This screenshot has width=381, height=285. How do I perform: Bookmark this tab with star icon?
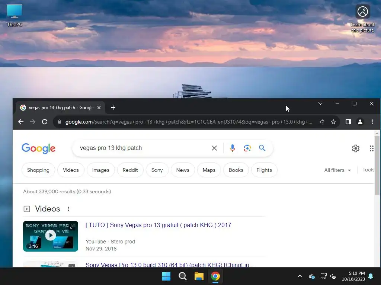point(333,122)
